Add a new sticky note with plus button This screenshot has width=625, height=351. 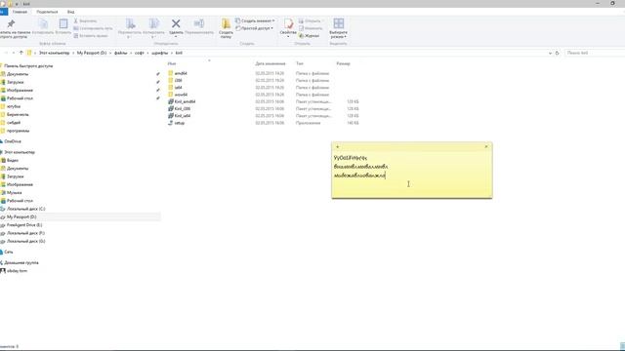(338, 146)
